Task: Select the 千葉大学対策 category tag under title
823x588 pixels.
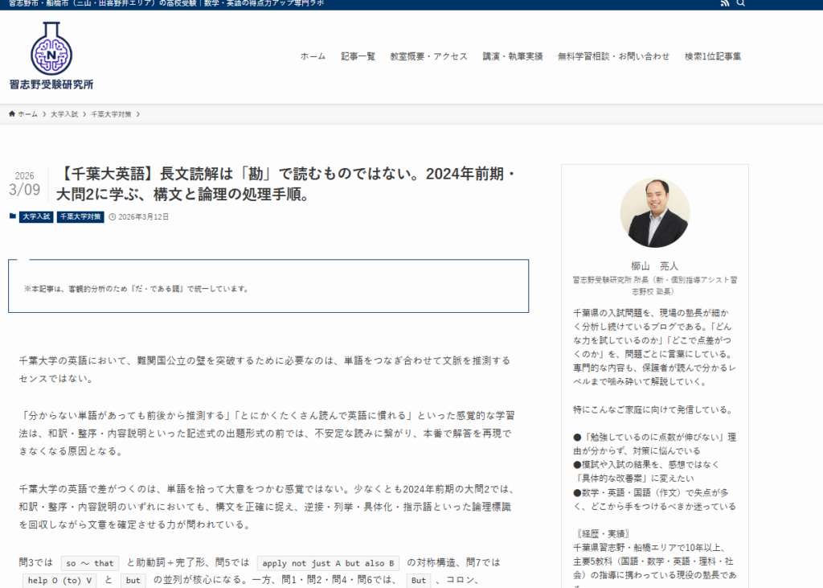Action: [80, 216]
